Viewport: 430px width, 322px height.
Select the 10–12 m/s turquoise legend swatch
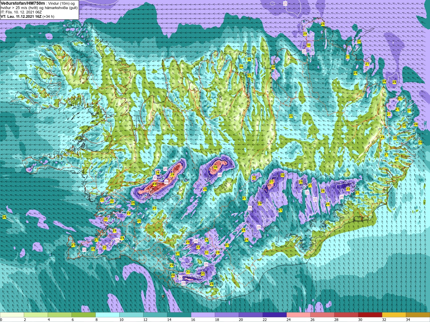point(131,315)
